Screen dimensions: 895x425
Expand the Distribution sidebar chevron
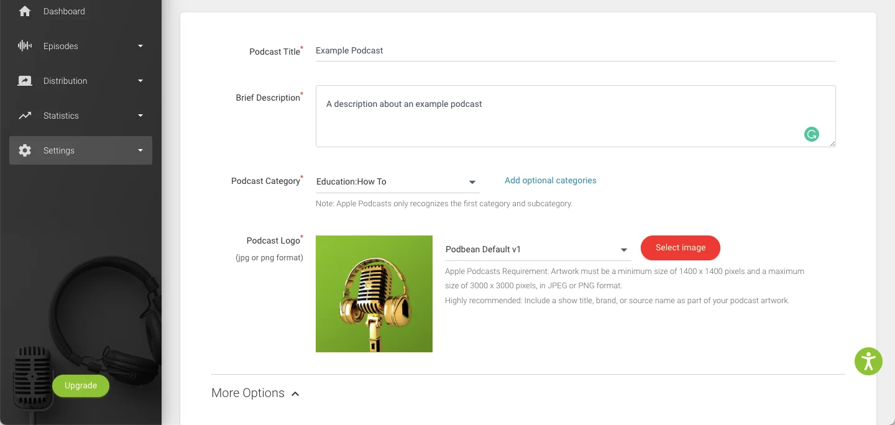(x=140, y=80)
